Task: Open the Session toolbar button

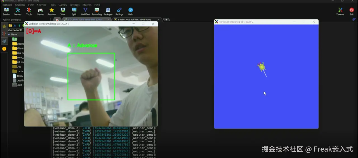Action: (x=6, y=11)
